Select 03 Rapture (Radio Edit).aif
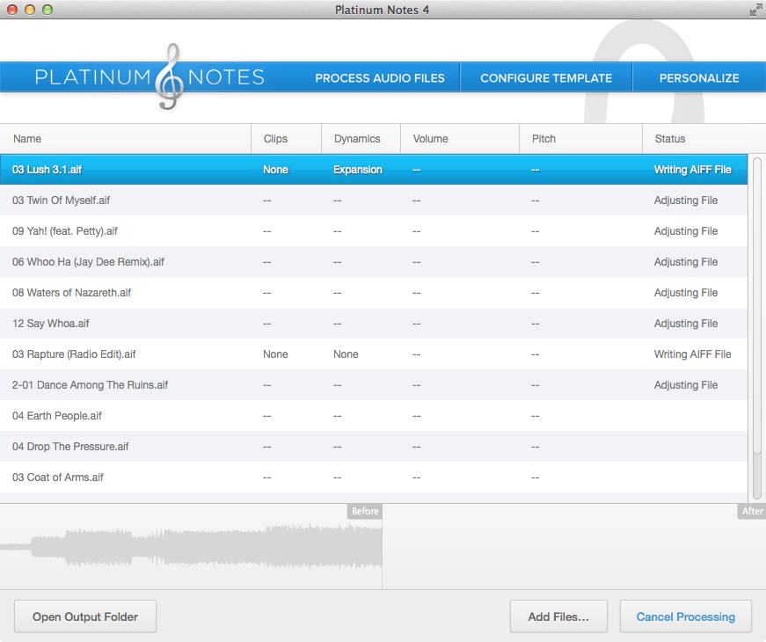Image resolution: width=766 pixels, height=642 pixels. [374, 354]
